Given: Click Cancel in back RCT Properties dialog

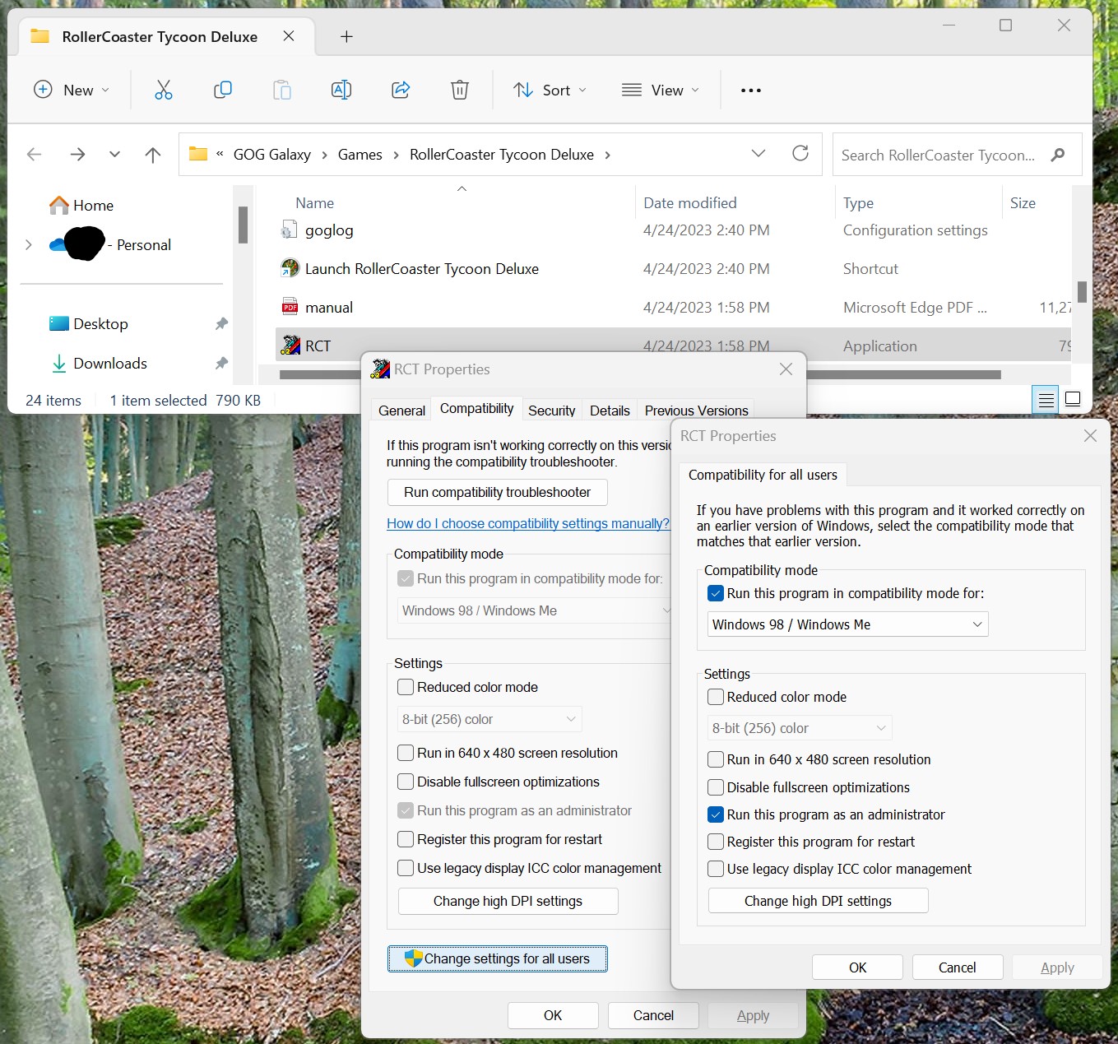Looking at the screenshot, I should click(653, 1015).
